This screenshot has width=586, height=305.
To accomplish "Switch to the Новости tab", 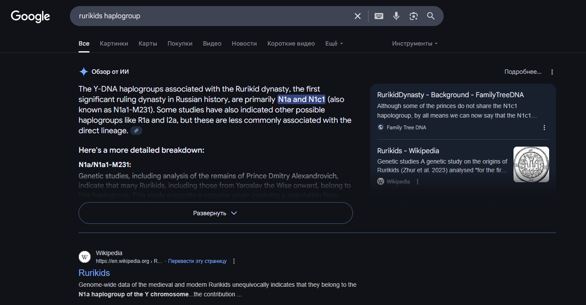I will (x=244, y=43).
